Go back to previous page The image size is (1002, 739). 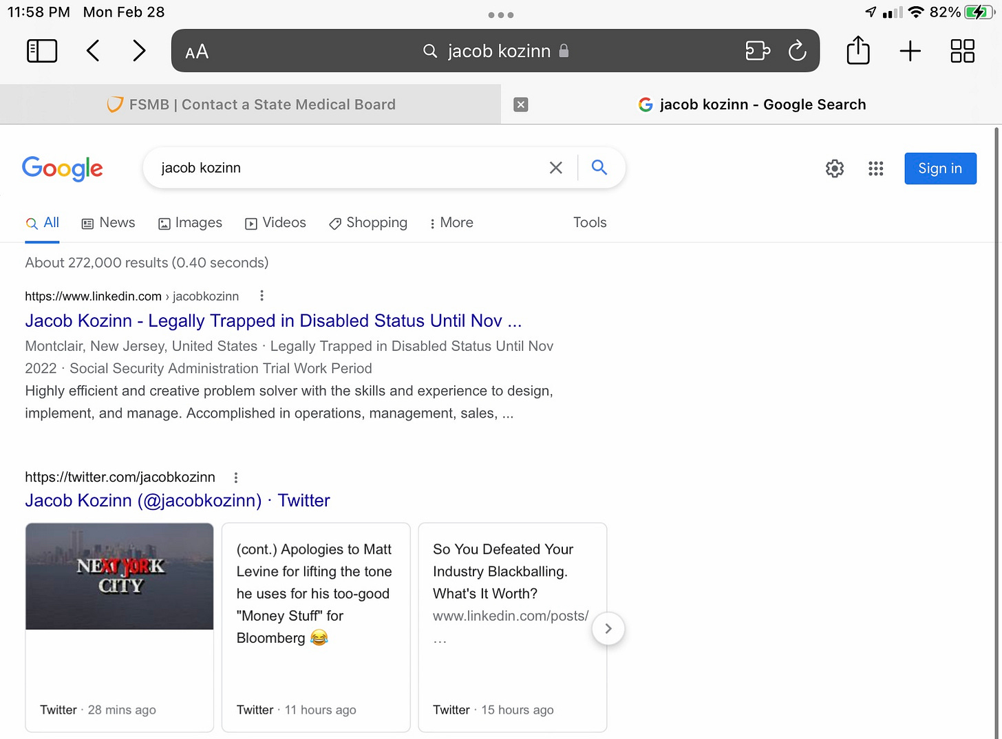click(x=93, y=51)
